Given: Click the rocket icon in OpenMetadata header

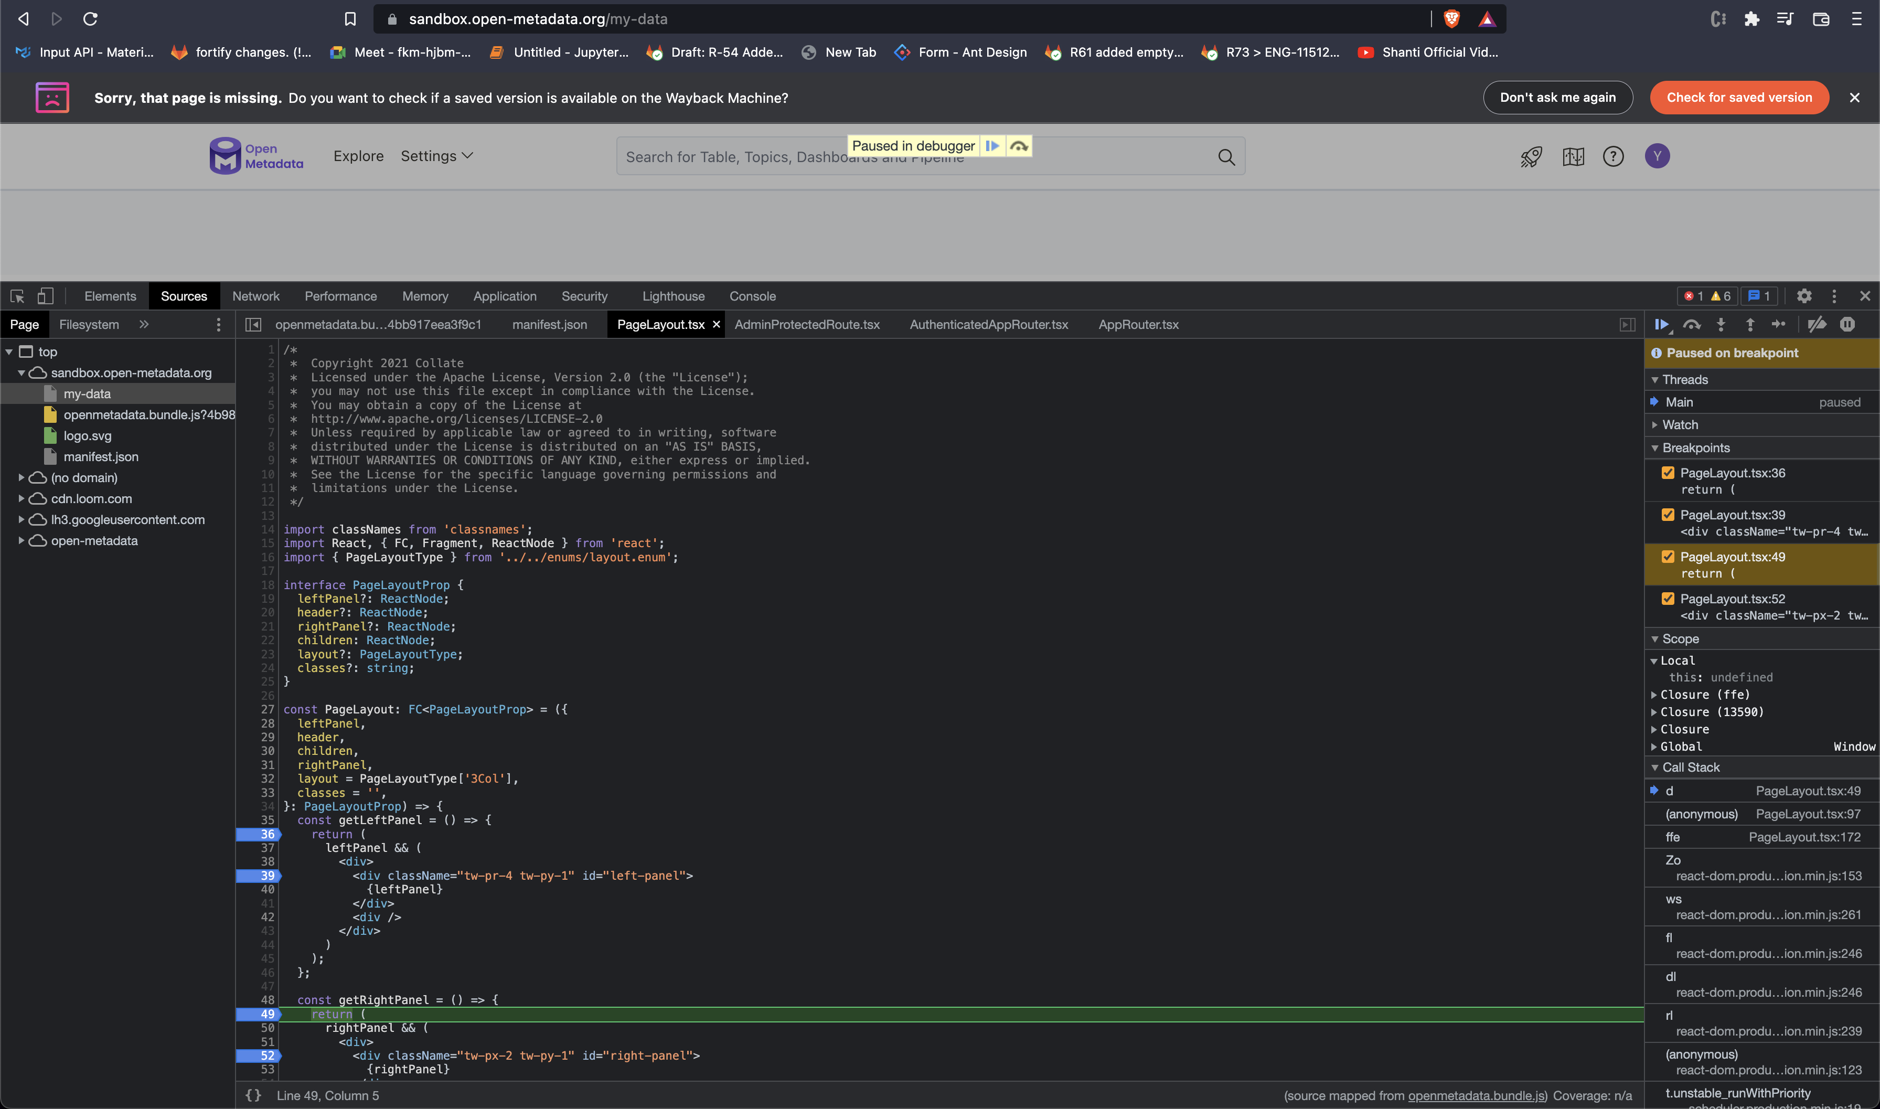Looking at the screenshot, I should click(1531, 156).
